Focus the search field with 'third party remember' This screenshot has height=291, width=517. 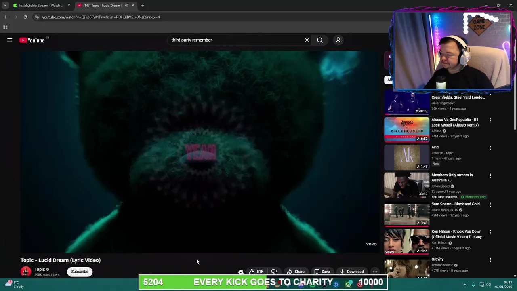pos(236,40)
